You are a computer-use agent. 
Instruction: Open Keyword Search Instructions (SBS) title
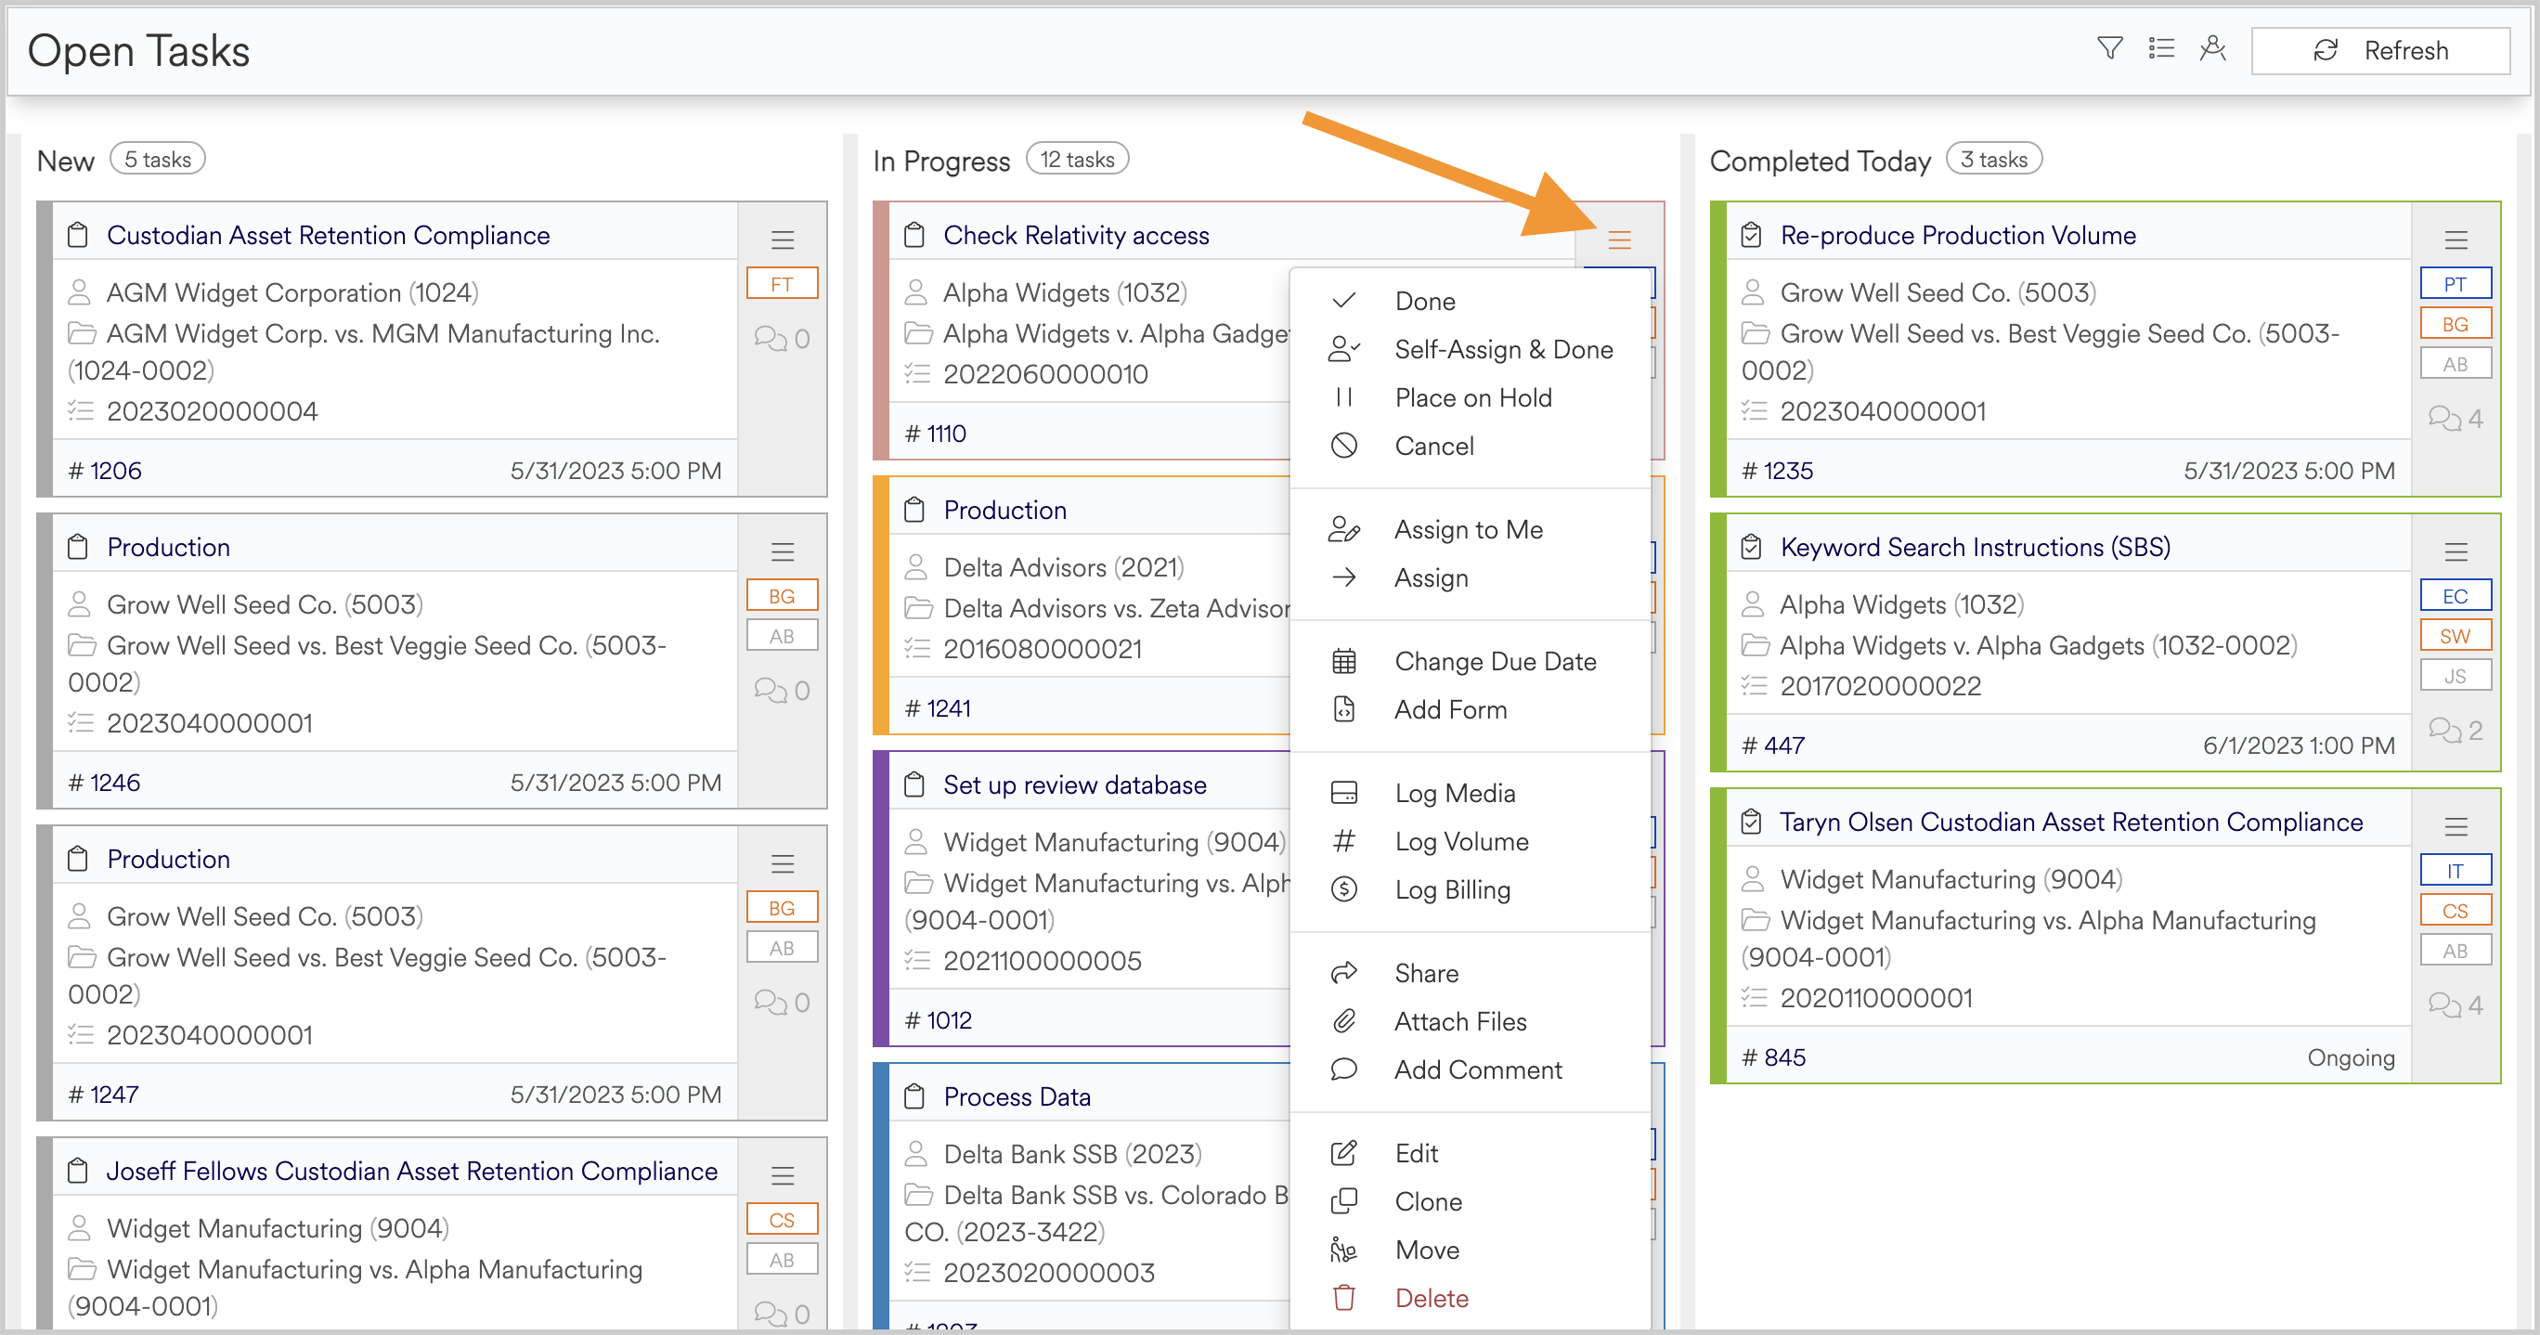click(x=1975, y=547)
